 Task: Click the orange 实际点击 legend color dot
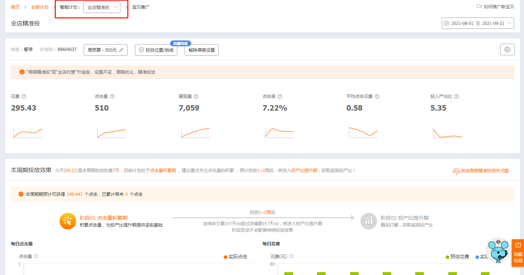[x=225, y=256]
